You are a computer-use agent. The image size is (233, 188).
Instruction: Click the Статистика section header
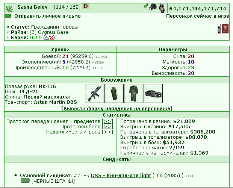tap(116, 115)
